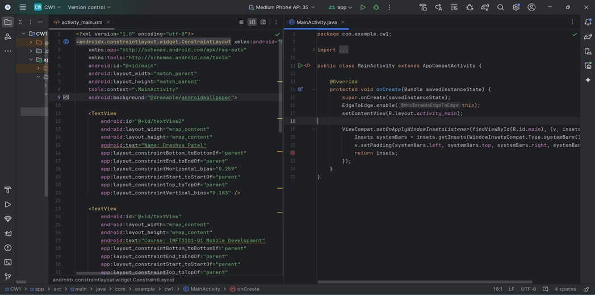Collapse CW1 root tree node
The width and height of the screenshot is (595, 295).
[23, 34]
